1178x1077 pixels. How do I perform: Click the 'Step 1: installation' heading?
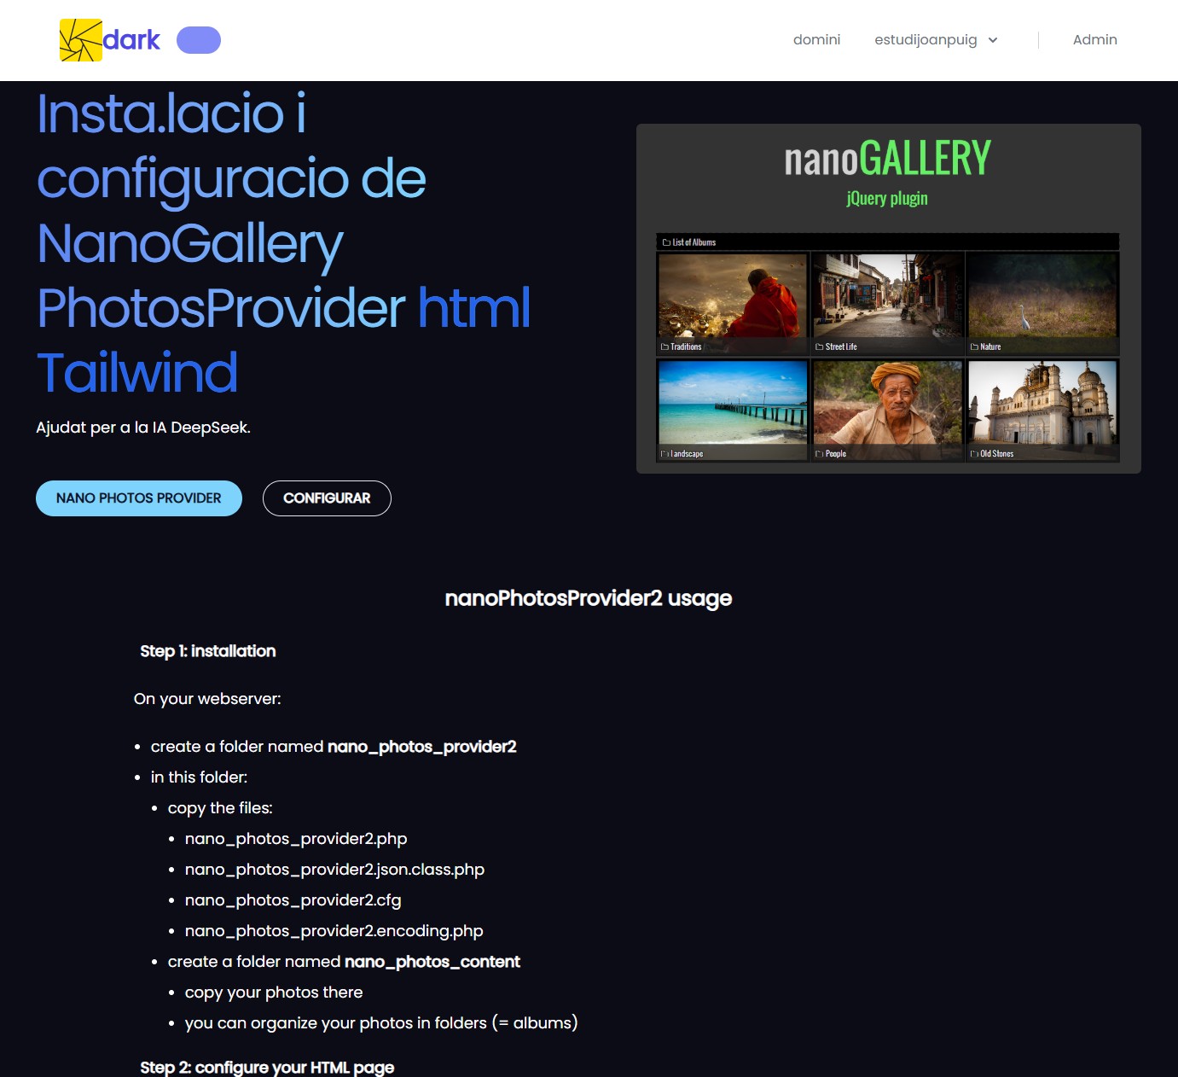coord(208,651)
